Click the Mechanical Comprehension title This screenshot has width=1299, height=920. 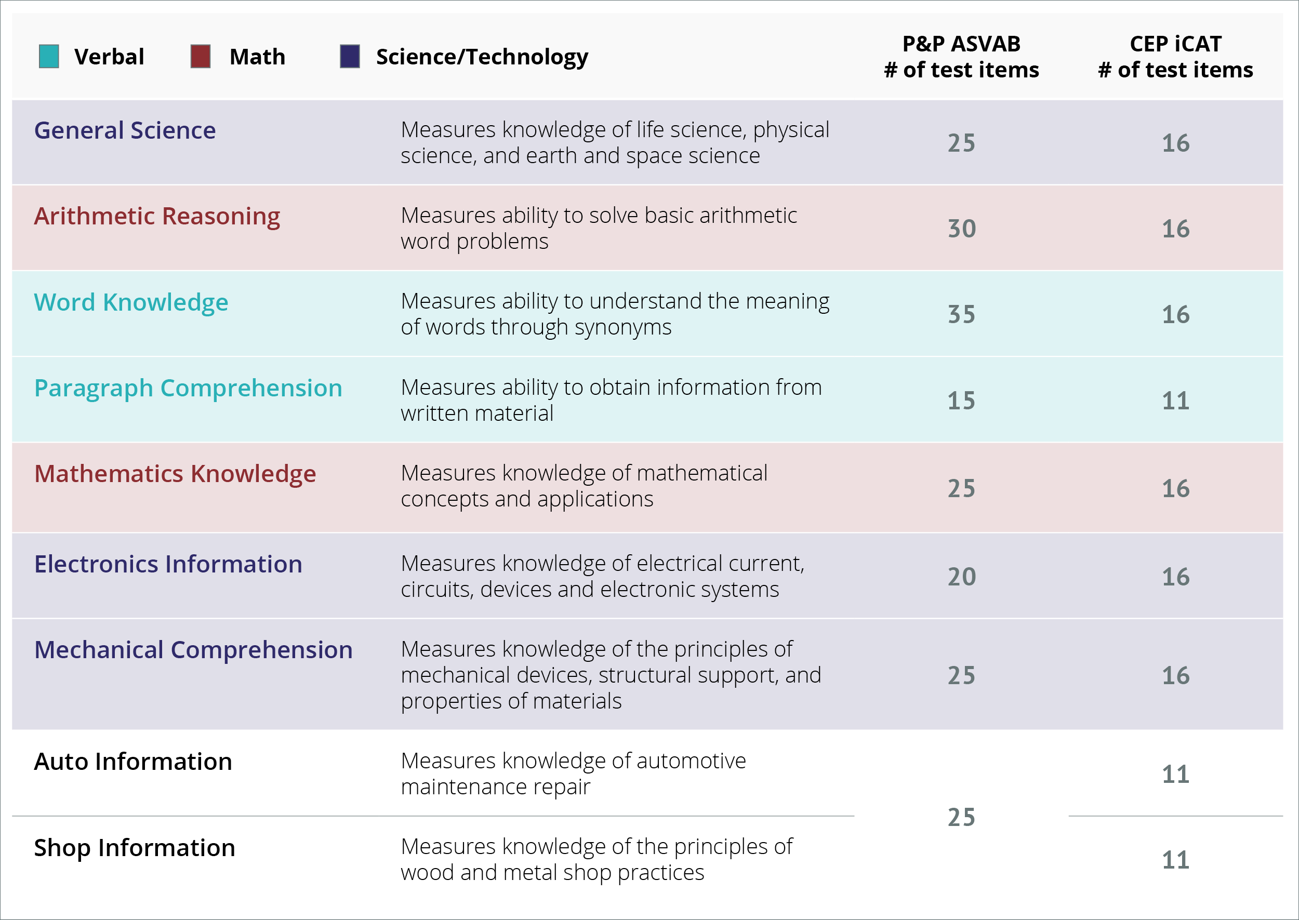tap(193, 650)
